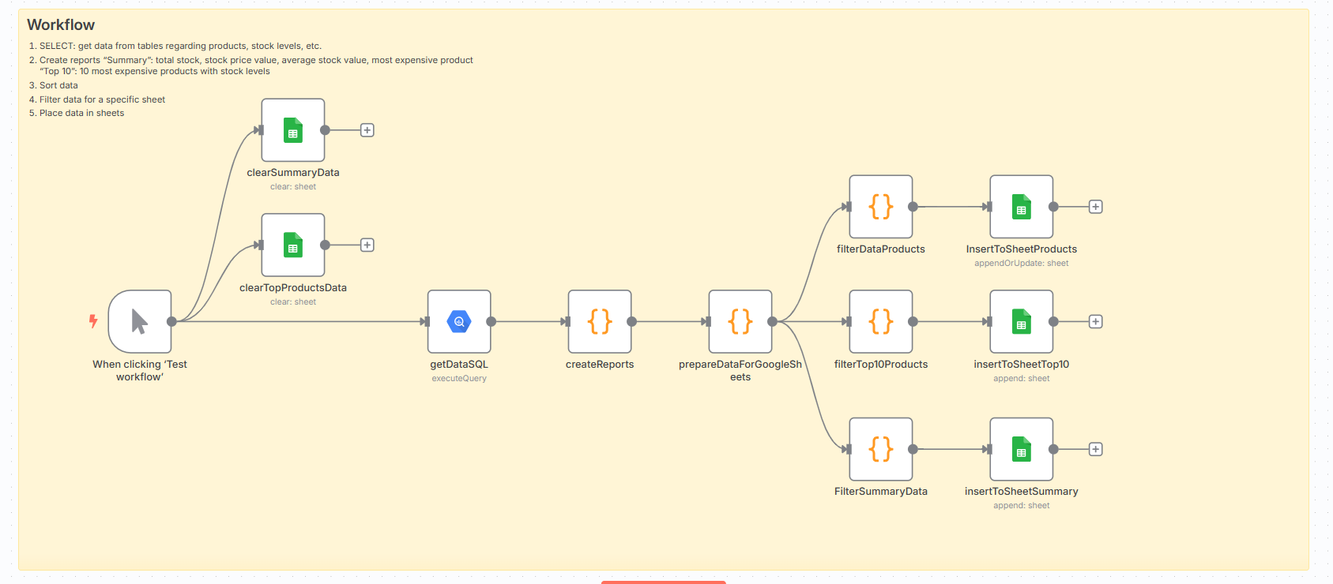
Task: Click the output connector dot of getDataSQL
Action: [x=491, y=321]
